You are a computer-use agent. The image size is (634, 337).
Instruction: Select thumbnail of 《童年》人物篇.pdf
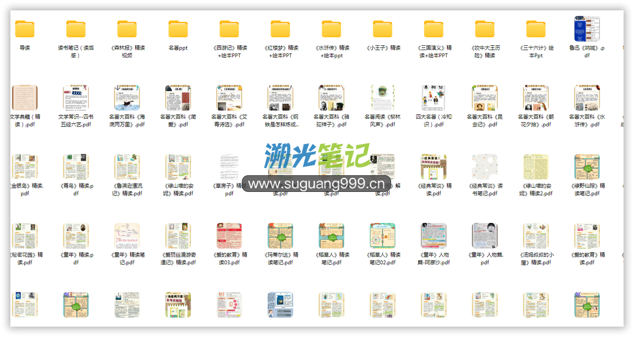coord(484,236)
